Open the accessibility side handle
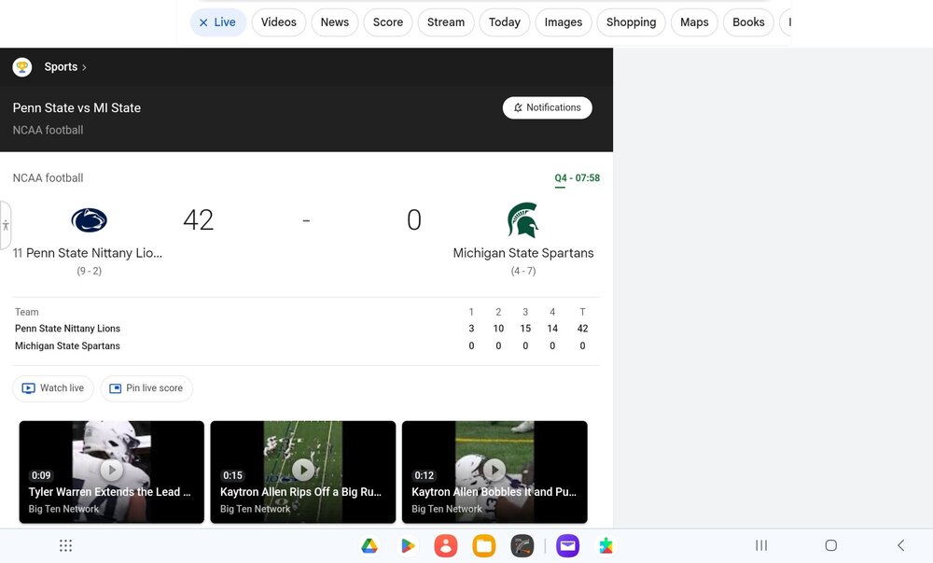The height and width of the screenshot is (563, 933). pyautogui.click(x=6, y=226)
